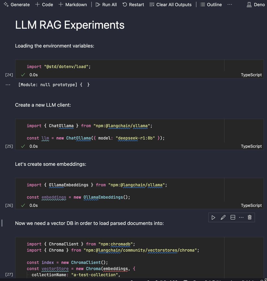Click the OllamaEmbeddings import line
The width and height of the screenshot is (267, 281).
click(x=97, y=185)
